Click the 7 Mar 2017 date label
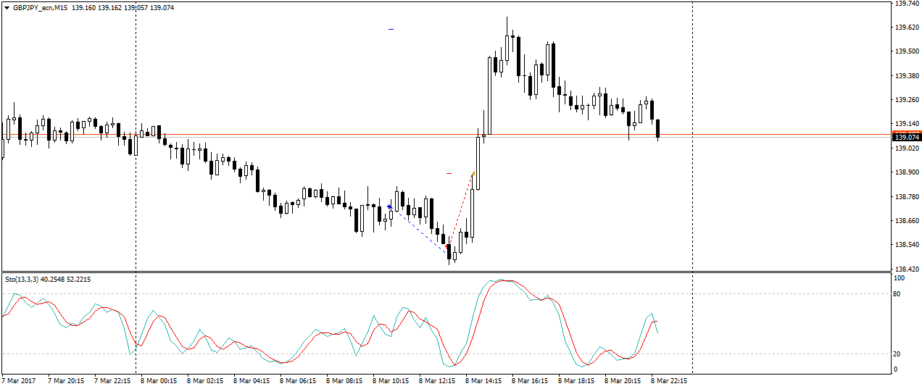Viewport: 922px width, 389px height. pos(18,380)
